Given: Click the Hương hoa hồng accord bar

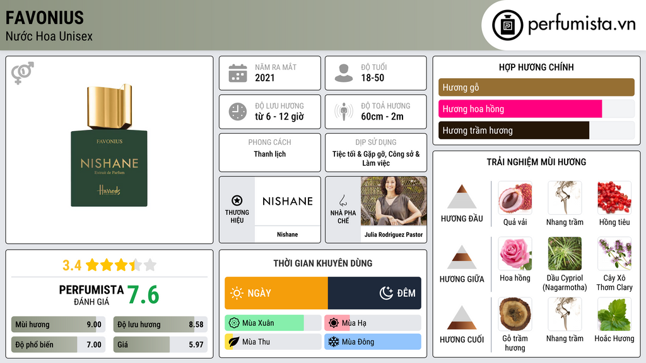Looking at the screenshot, I should (520, 109).
